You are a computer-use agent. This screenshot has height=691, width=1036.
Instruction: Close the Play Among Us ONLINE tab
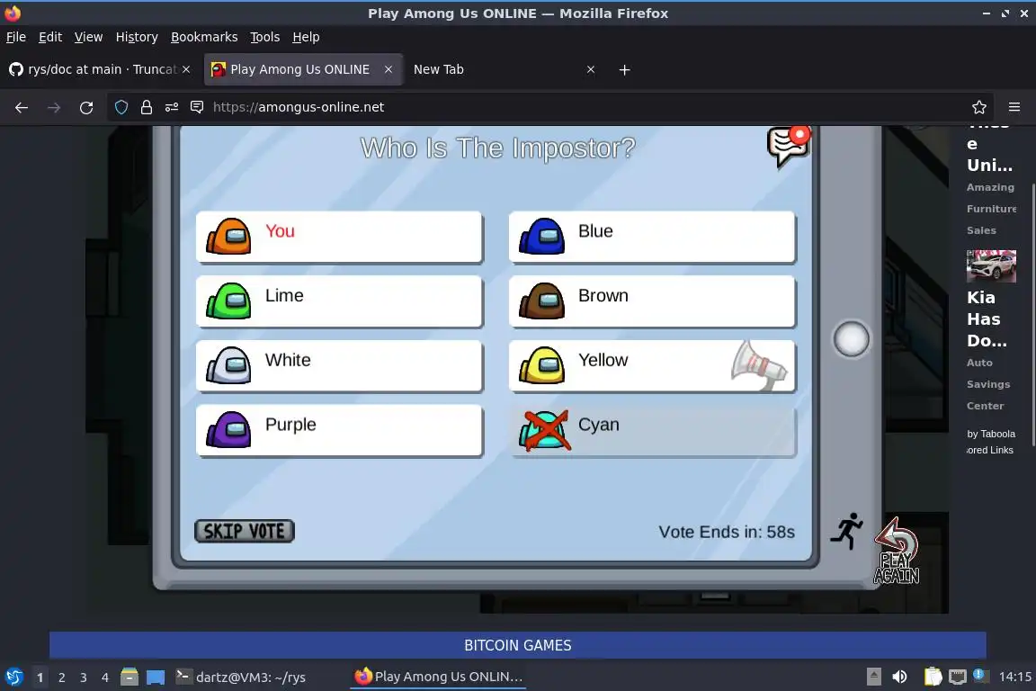click(388, 69)
